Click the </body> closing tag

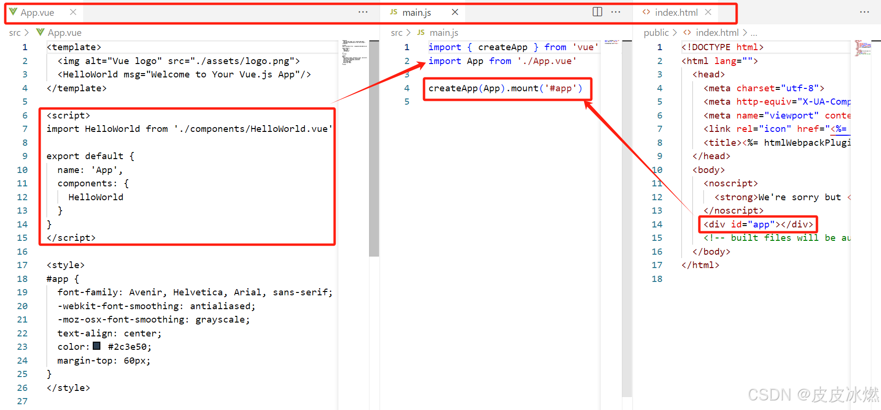(711, 251)
